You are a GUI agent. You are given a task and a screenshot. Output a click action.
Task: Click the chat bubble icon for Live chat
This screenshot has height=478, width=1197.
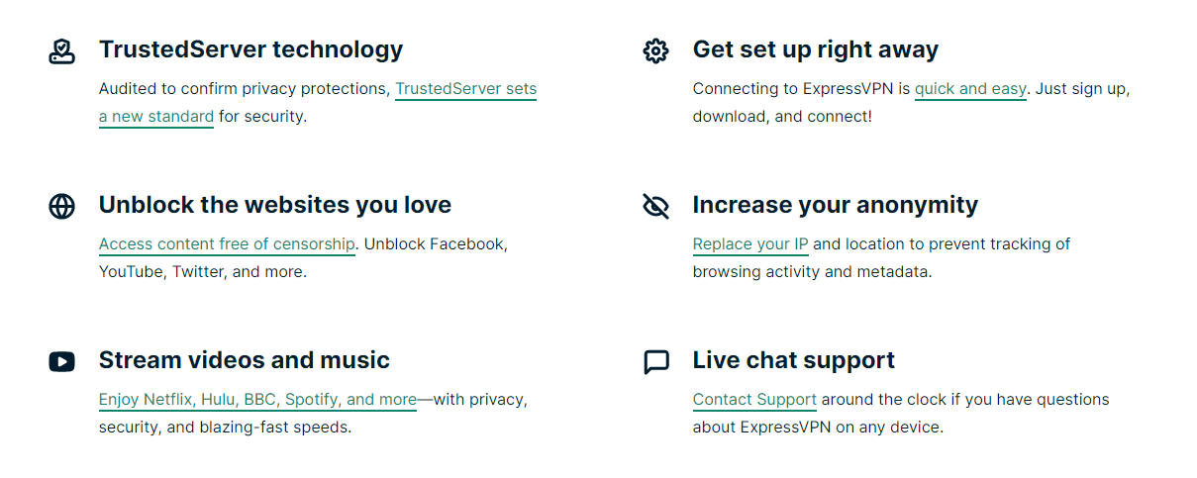pos(655,362)
